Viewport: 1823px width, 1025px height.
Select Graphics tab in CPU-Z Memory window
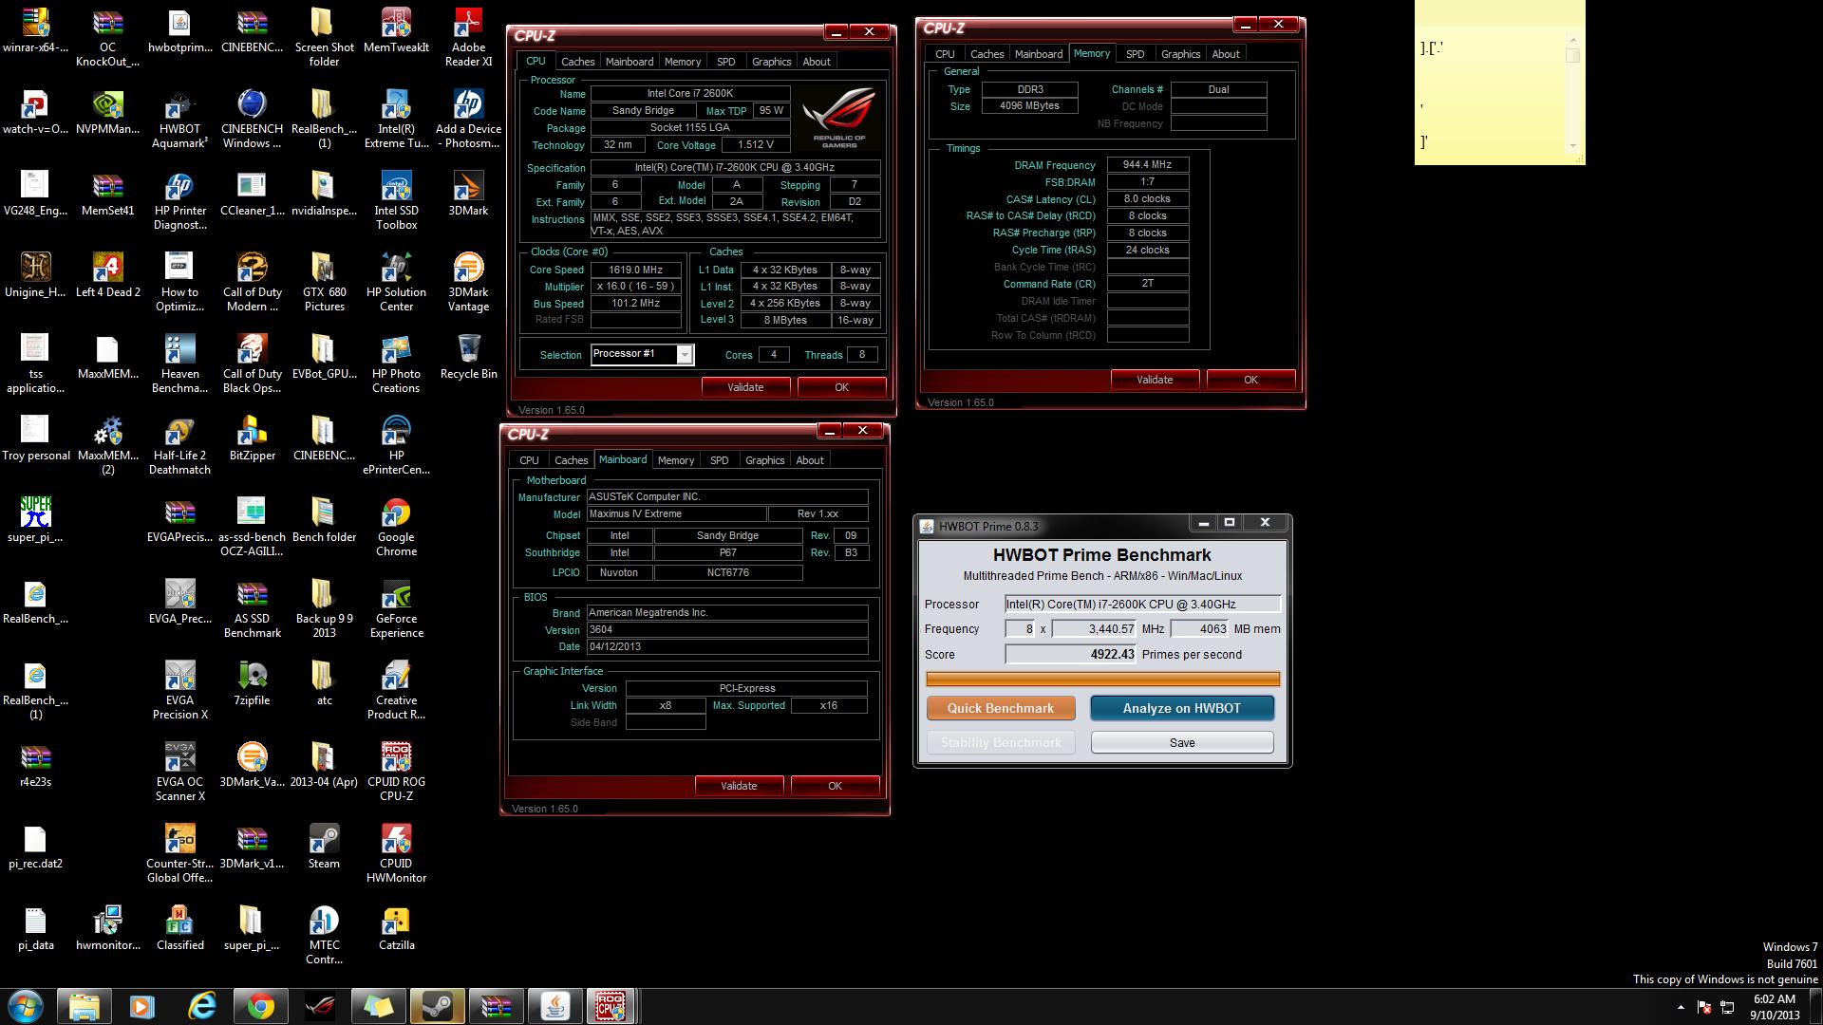point(1180,54)
